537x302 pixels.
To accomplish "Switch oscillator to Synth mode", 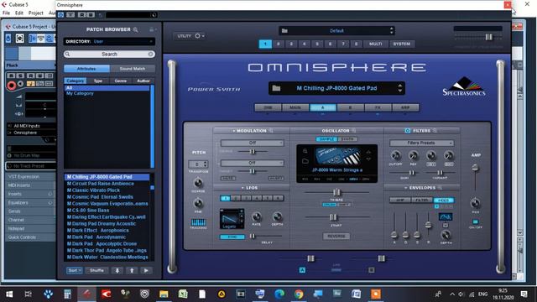I will tap(348, 139).
